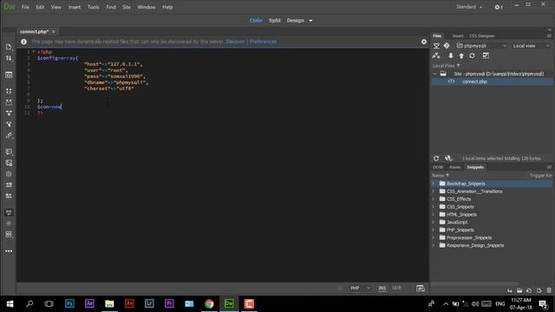Close the connect.php document tab
555x312 pixels.
(54, 31)
